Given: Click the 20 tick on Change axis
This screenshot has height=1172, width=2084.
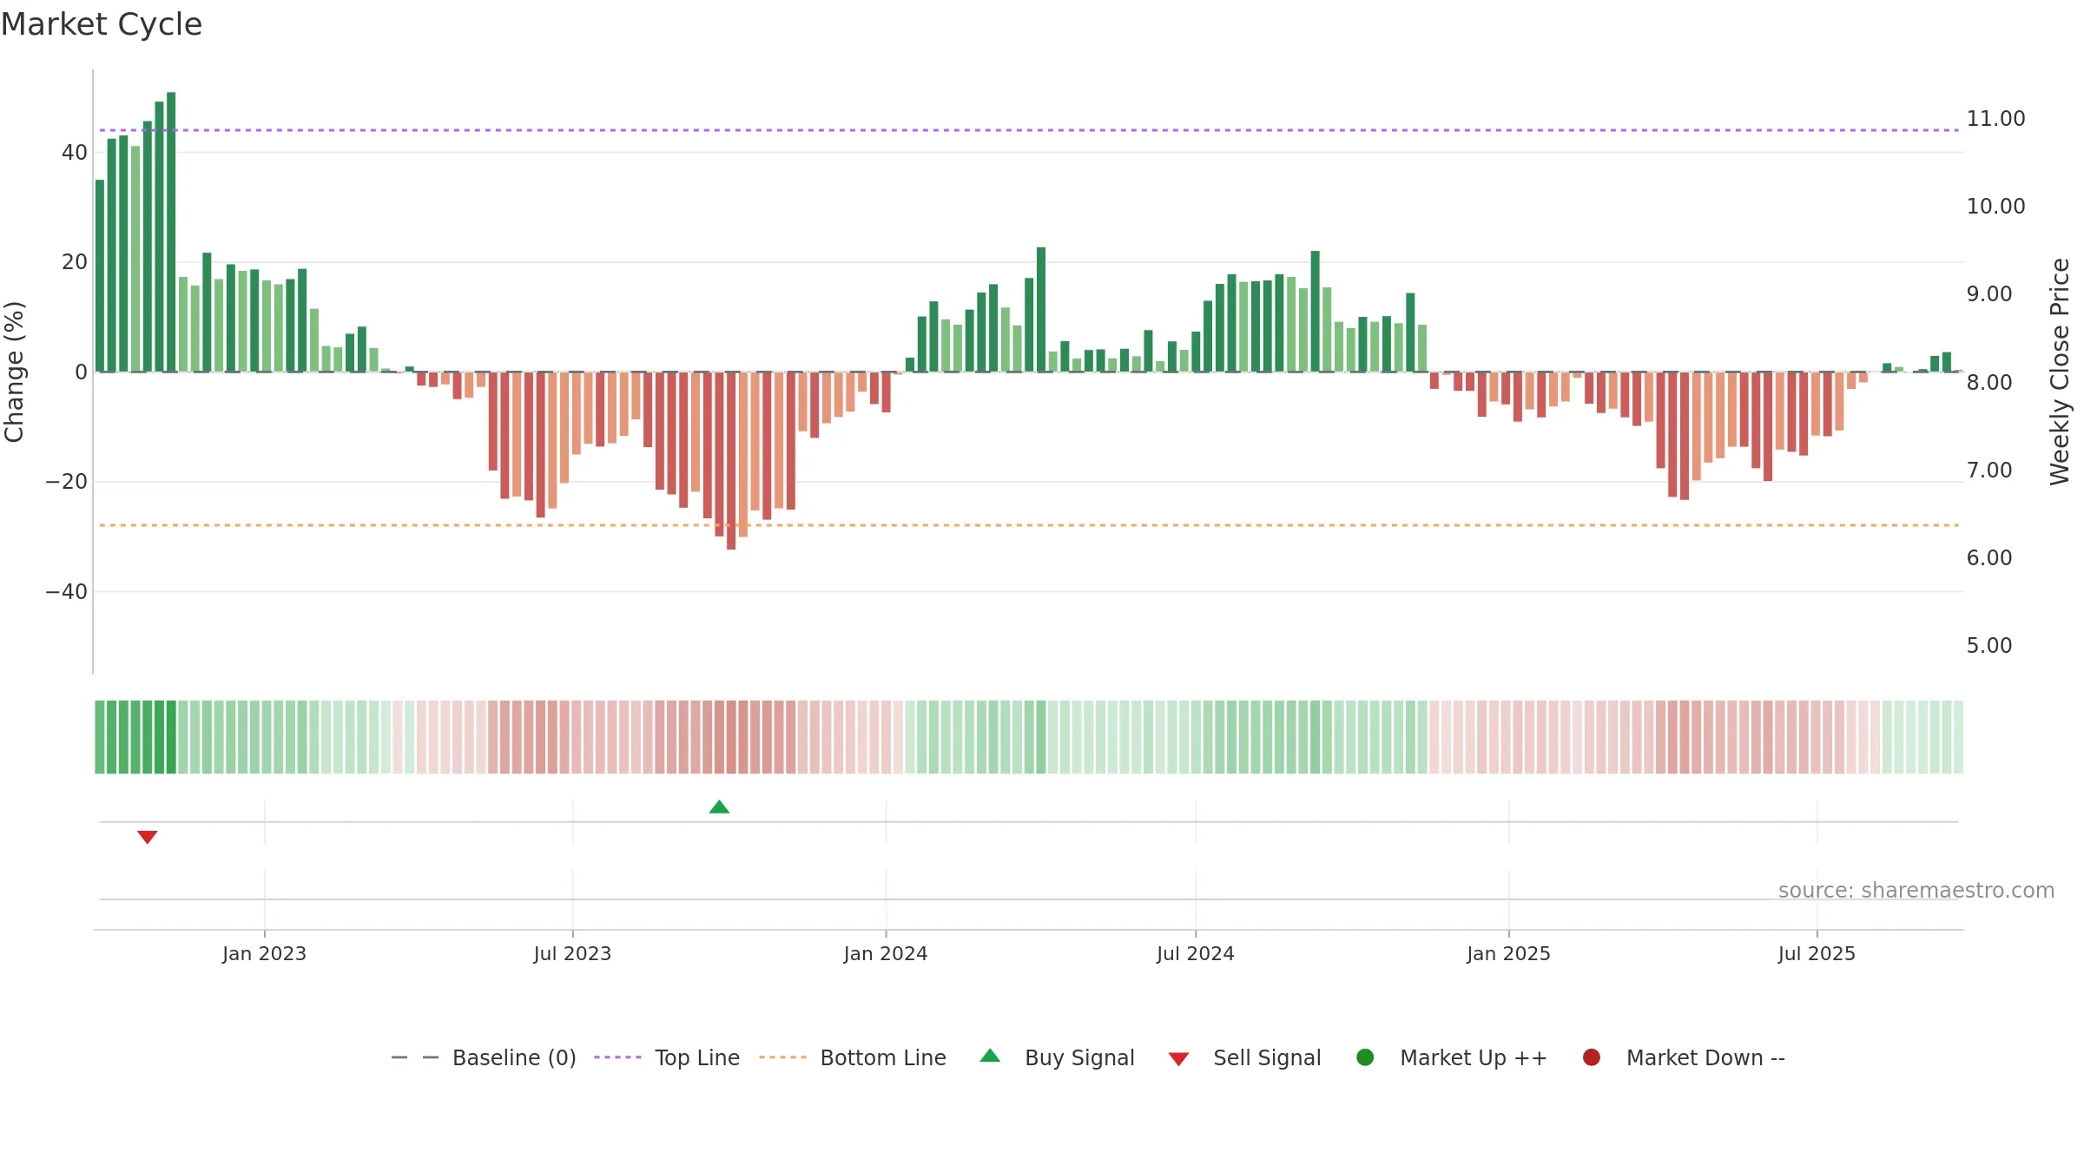Looking at the screenshot, I should (75, 262).
